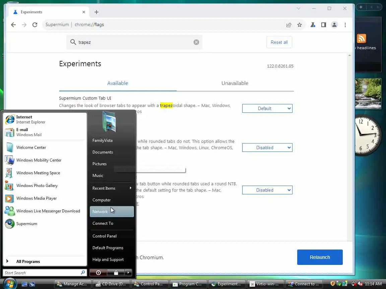Image resolution: width=386 pixels, height=289 pixels.
Task: Launch Windows Mobility Center
Action: 45,160
